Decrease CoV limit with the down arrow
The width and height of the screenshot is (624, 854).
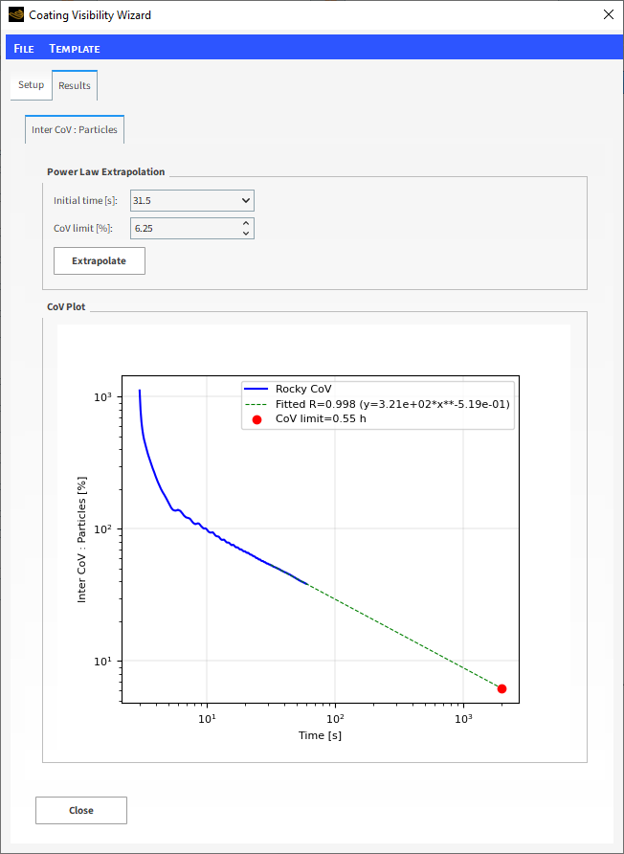coord(246,234)
